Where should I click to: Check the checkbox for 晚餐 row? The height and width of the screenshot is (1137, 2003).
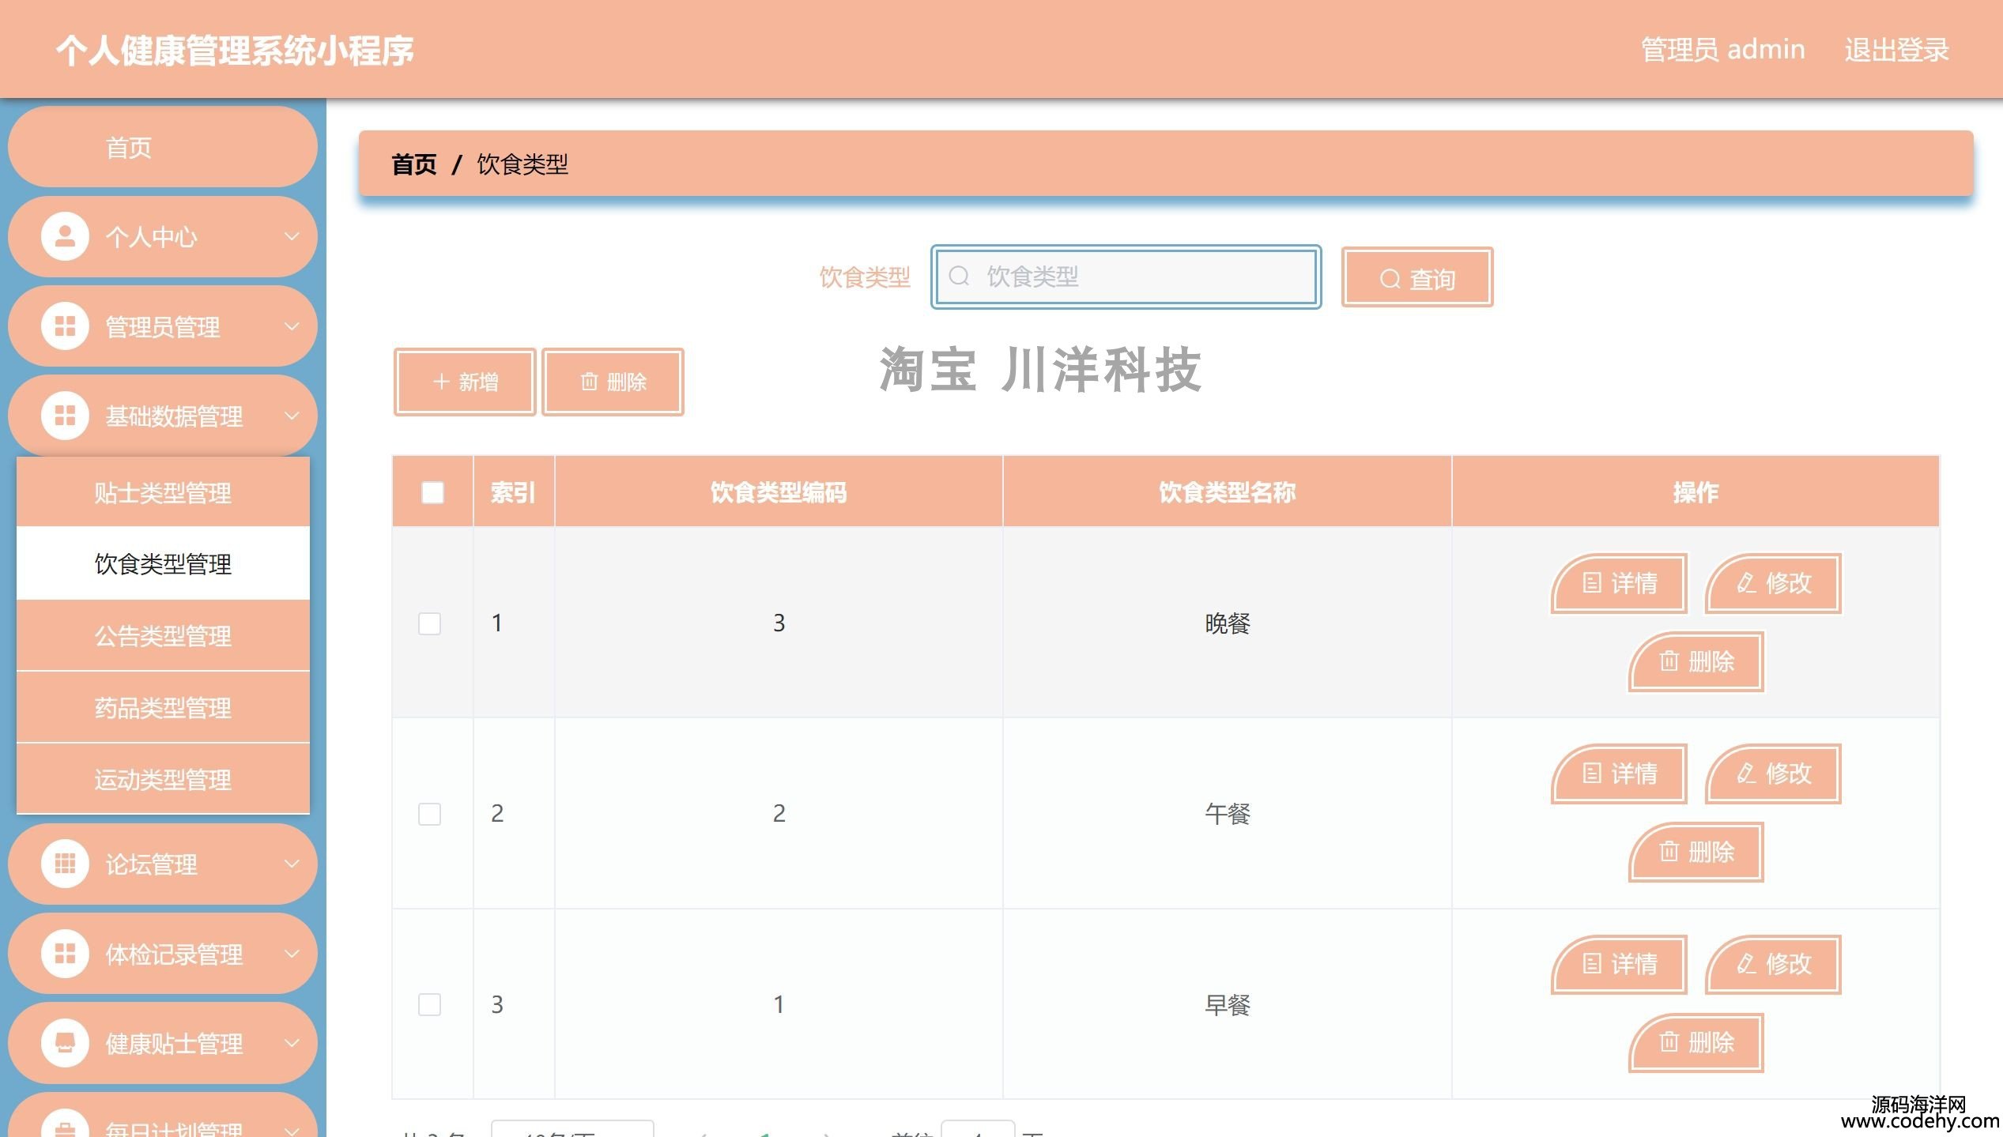point(429,623)
